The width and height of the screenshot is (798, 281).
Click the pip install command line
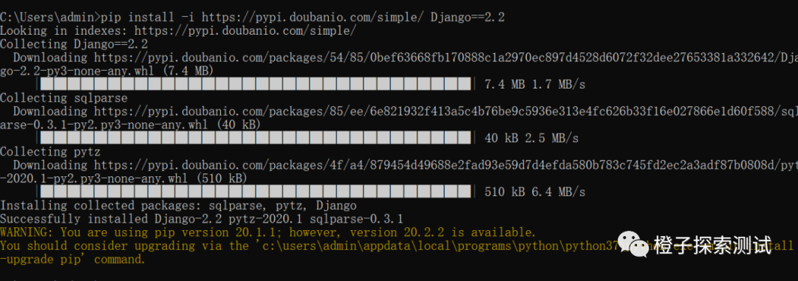click(x=252, y=17)
